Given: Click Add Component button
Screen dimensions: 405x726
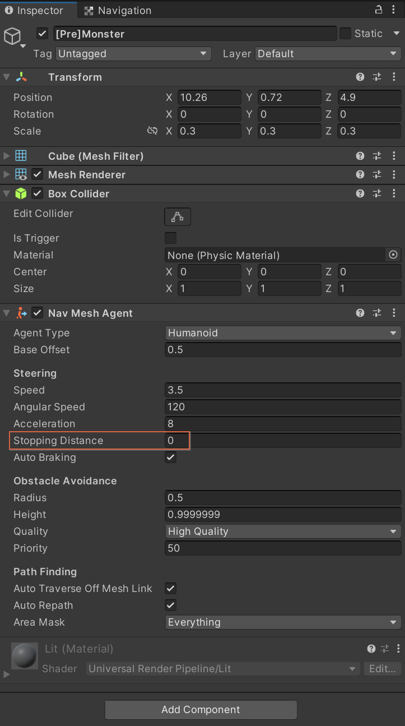Looking at the screenshot, I should pos(201,710).
